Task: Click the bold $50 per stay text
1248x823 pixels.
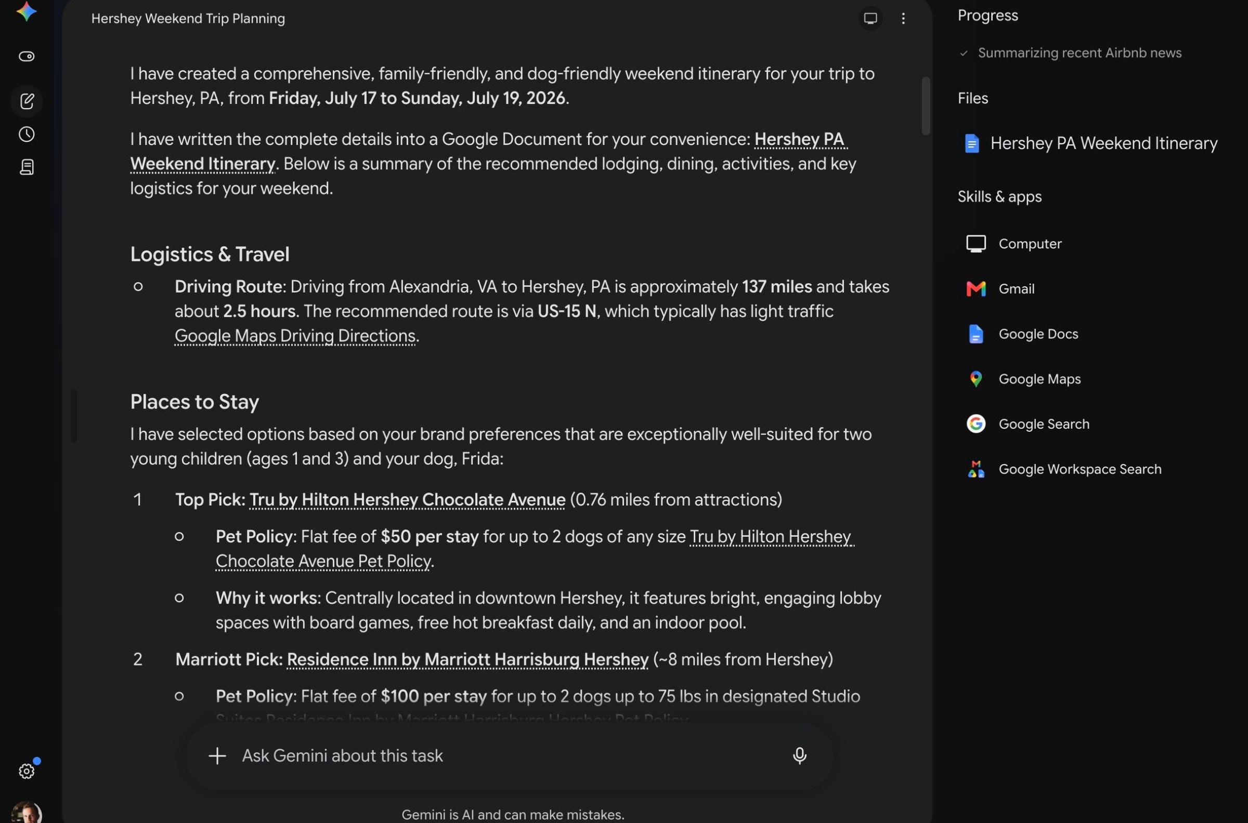Action: [430, 536]
